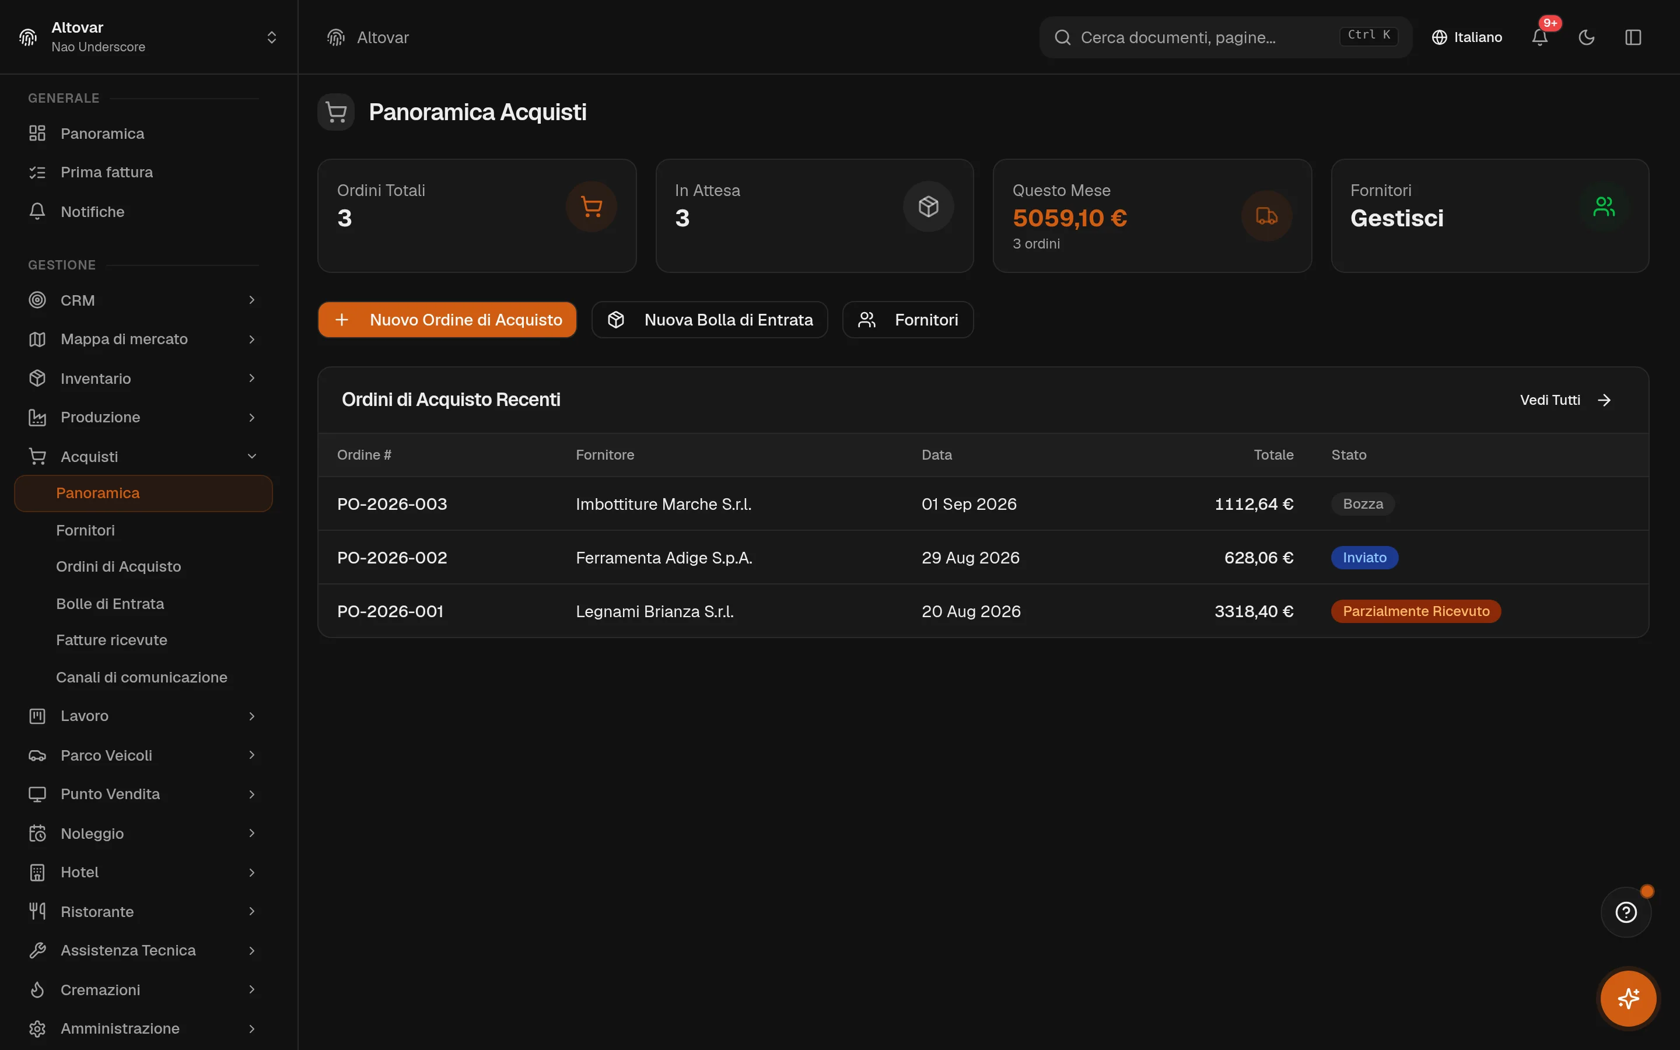Click the Bozza status badge
Image resolution: width=1680 pixels, height=1050 pixels.
1363,504
